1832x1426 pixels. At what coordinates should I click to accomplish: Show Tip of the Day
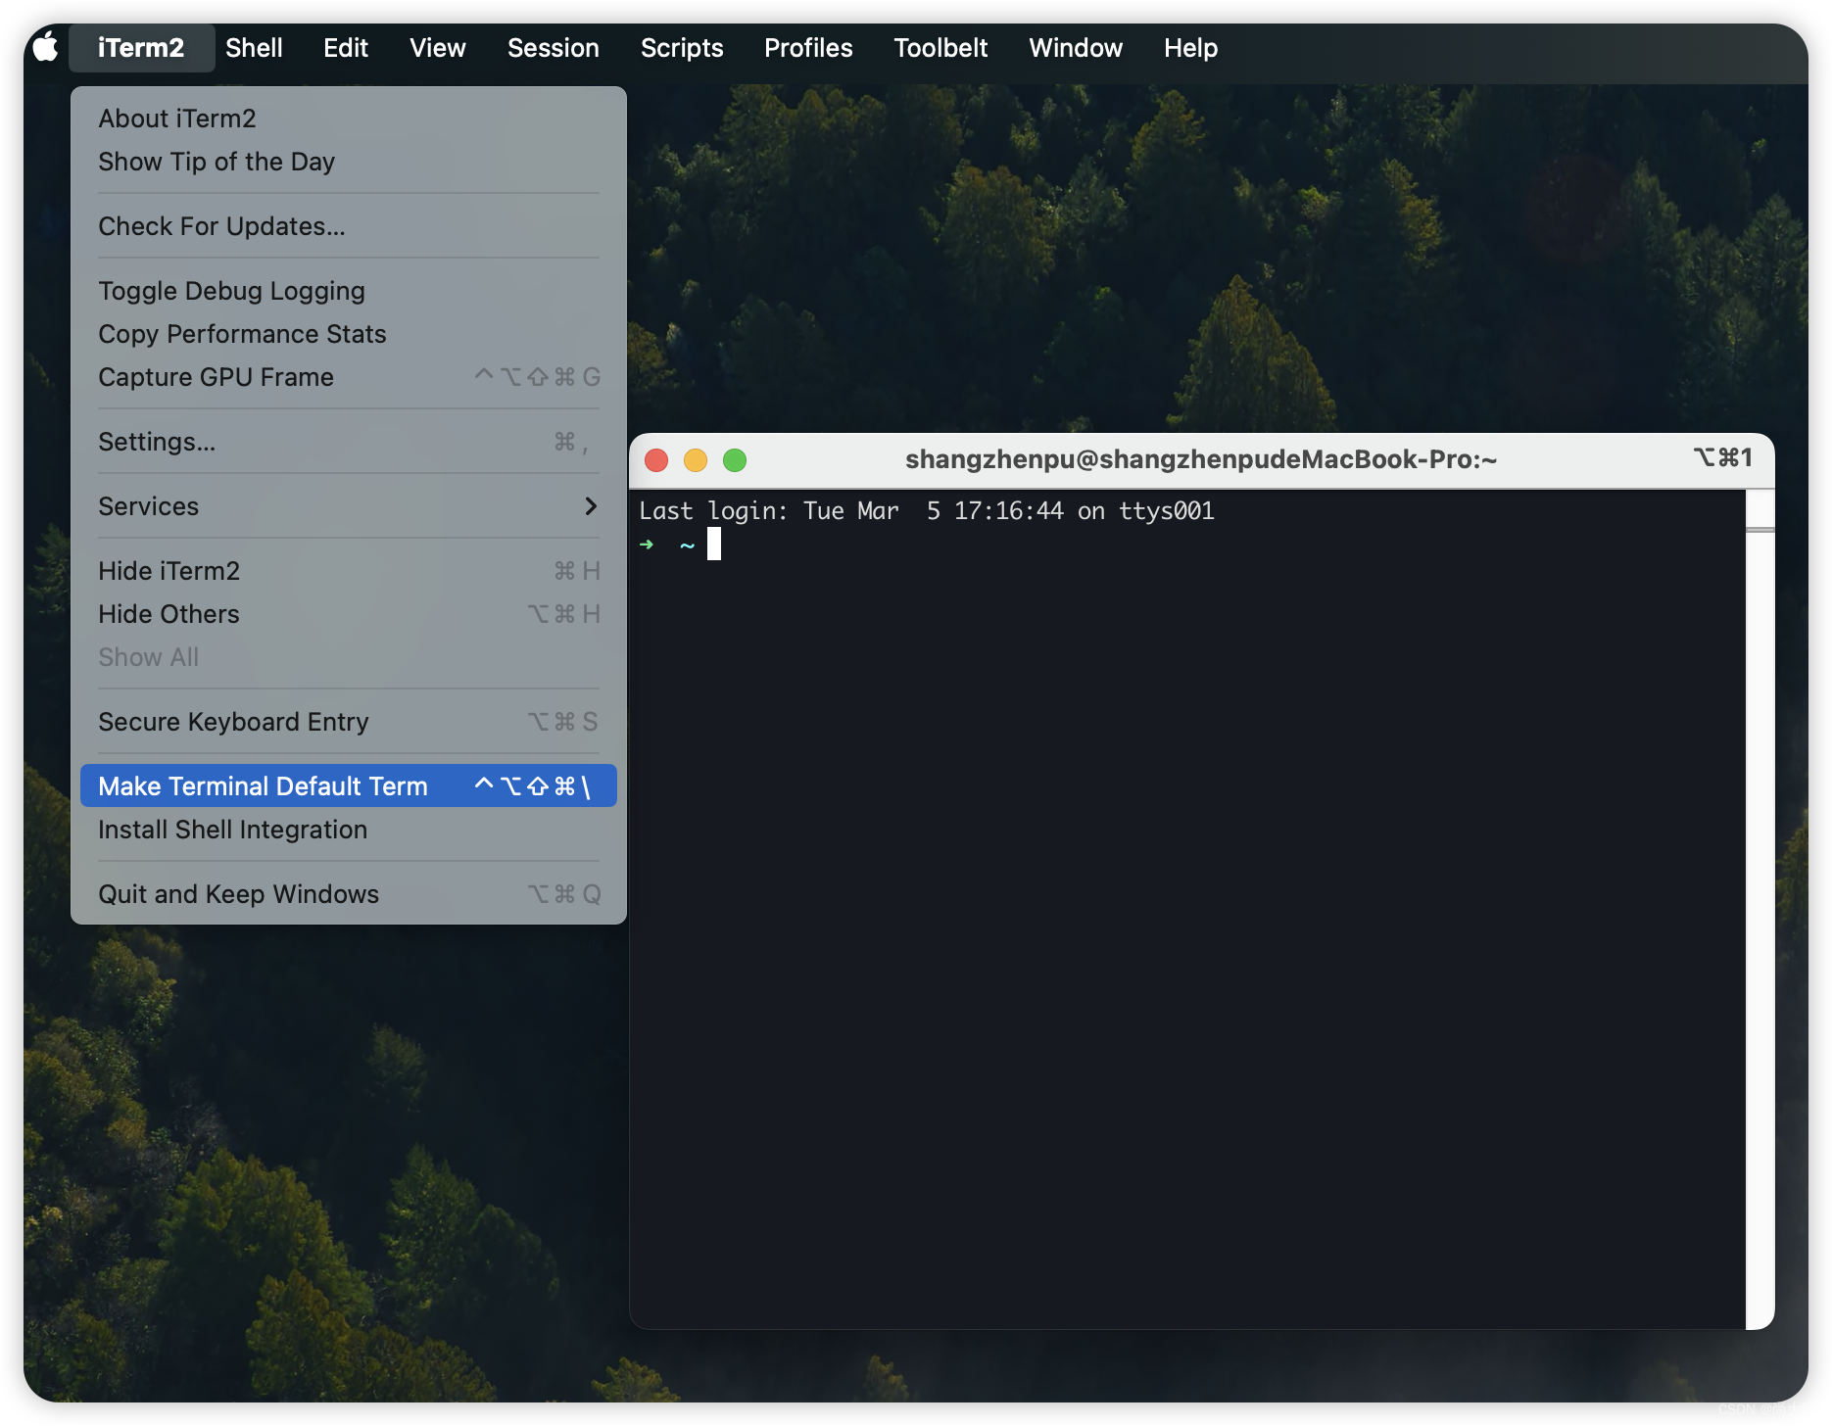217,162
